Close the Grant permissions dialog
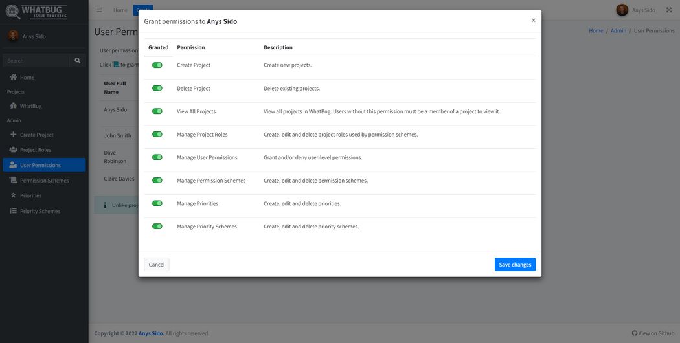The height and width of the screenshot is (343, 680). coord(533,20)
